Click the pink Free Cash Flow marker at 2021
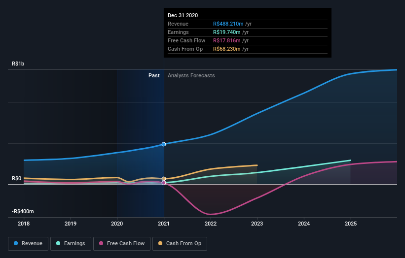 (164, 183)
